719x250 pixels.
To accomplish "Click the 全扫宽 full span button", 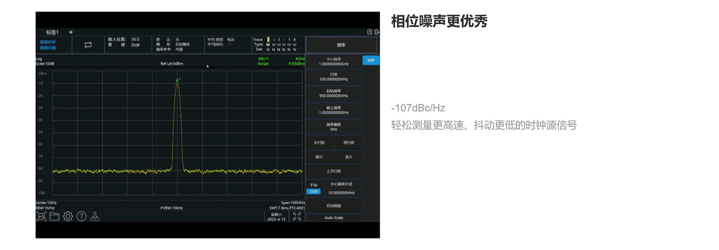I will [319, 143].
